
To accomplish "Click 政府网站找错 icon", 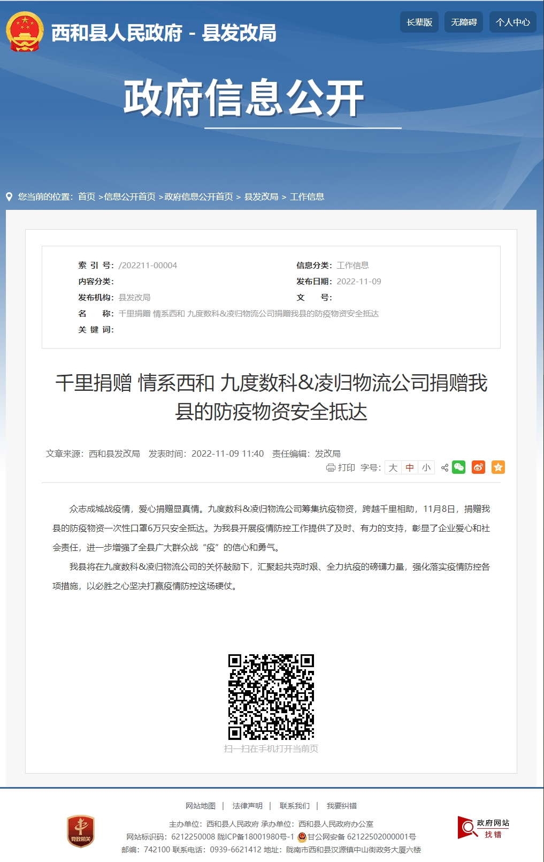I will [x=483, y=828].
